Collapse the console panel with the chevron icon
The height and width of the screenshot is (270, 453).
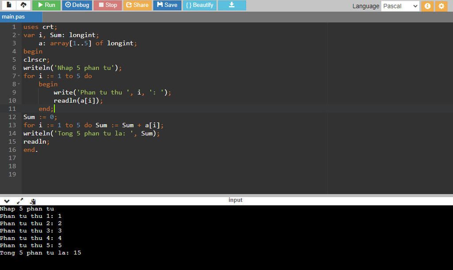(7, 201)
